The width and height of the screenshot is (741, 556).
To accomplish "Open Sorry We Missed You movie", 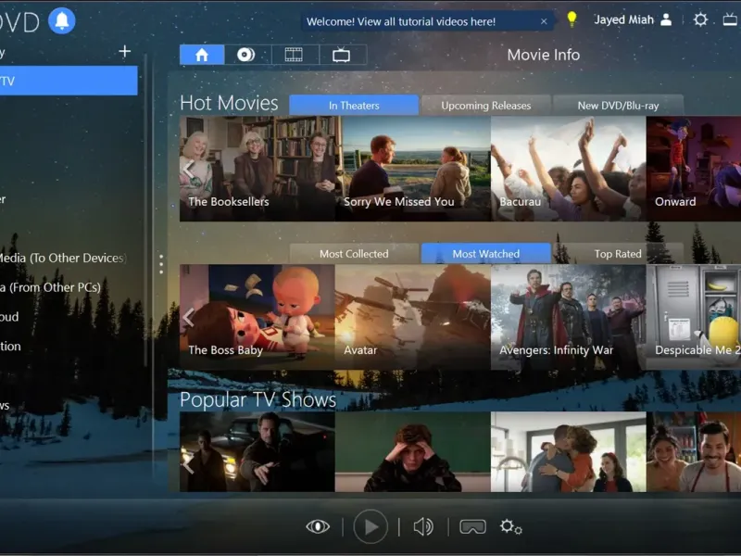I will (x=413, y=169).
